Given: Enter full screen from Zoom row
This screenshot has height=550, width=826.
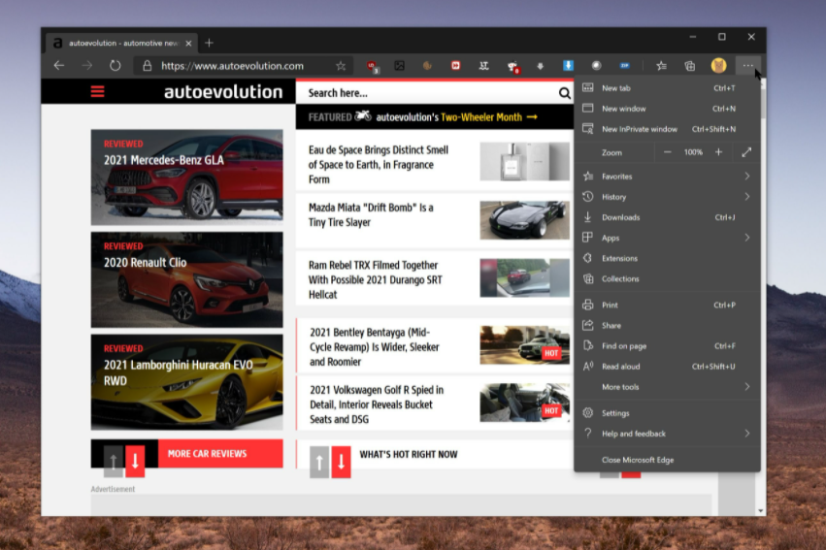Looking at the screenshot, I should (746, 152).
